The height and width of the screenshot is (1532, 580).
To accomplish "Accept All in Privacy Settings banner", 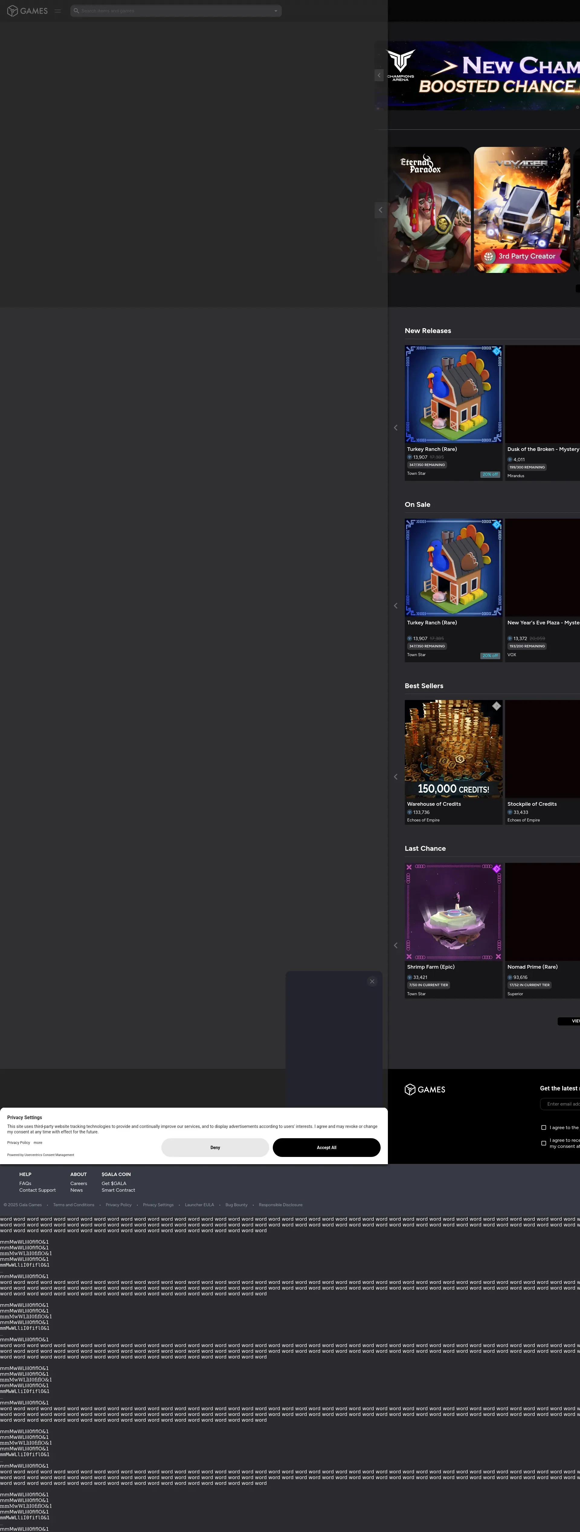I will [x=326, y=1147].
